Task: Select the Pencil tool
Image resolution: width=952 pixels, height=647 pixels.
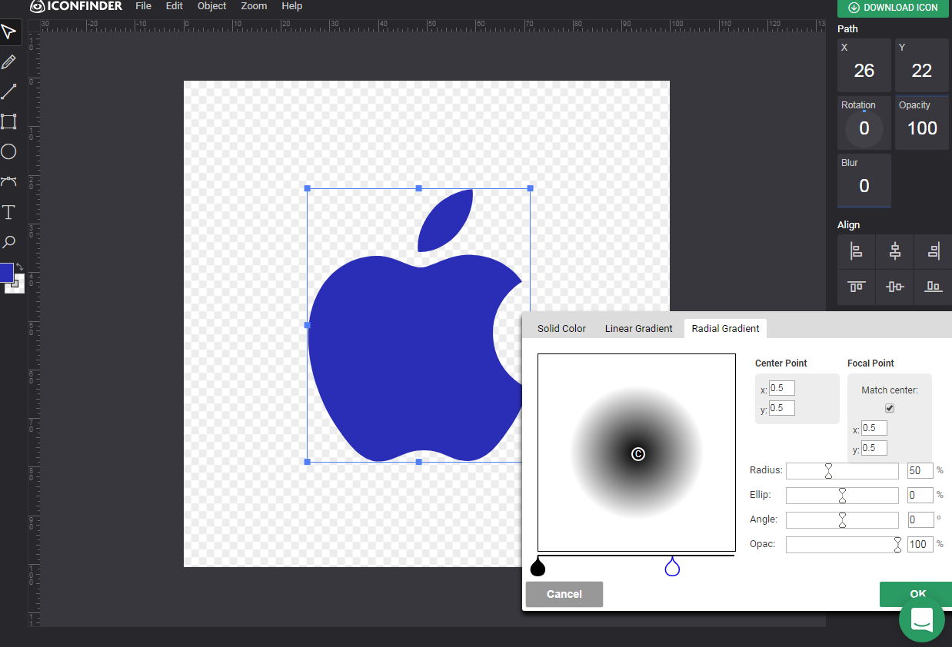Action: (8, 62)
